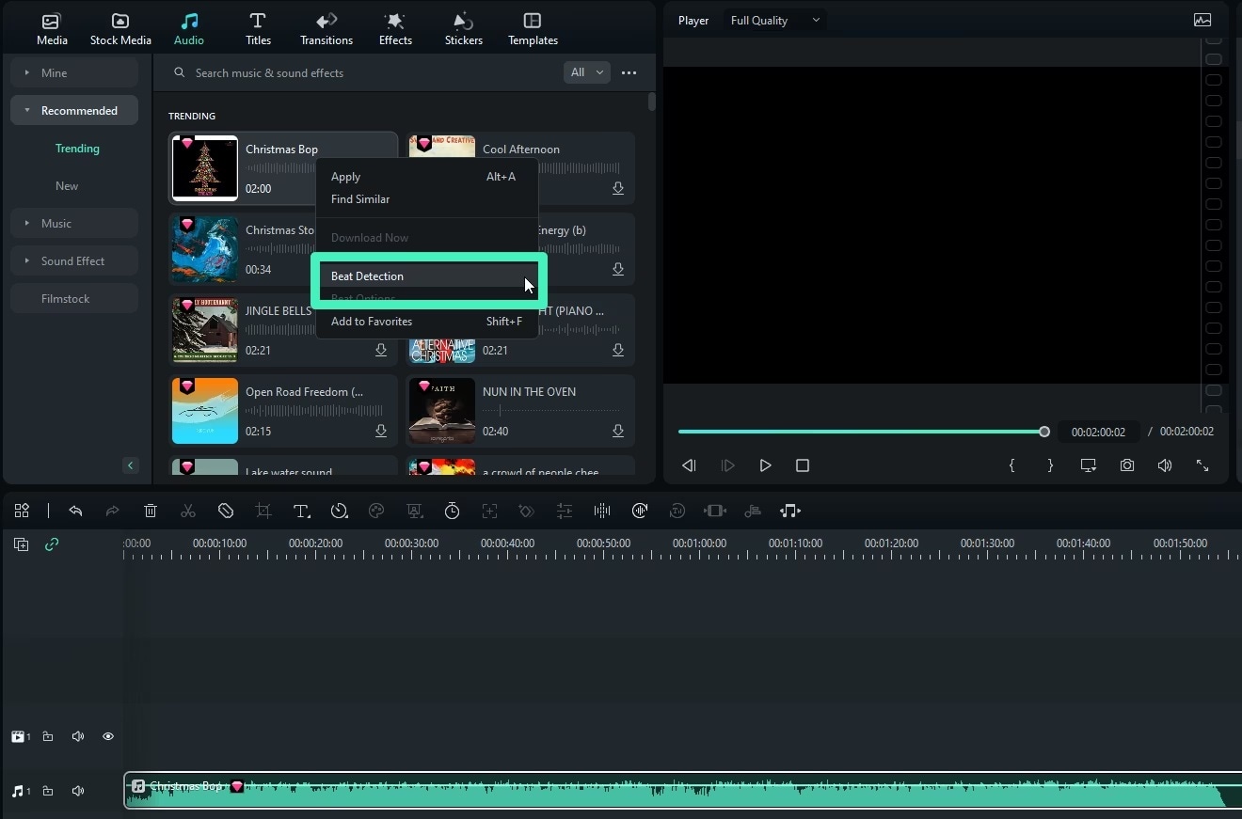Play the preview in the player
Viewport: 1242px width, 819px height.
coord(765,465)
